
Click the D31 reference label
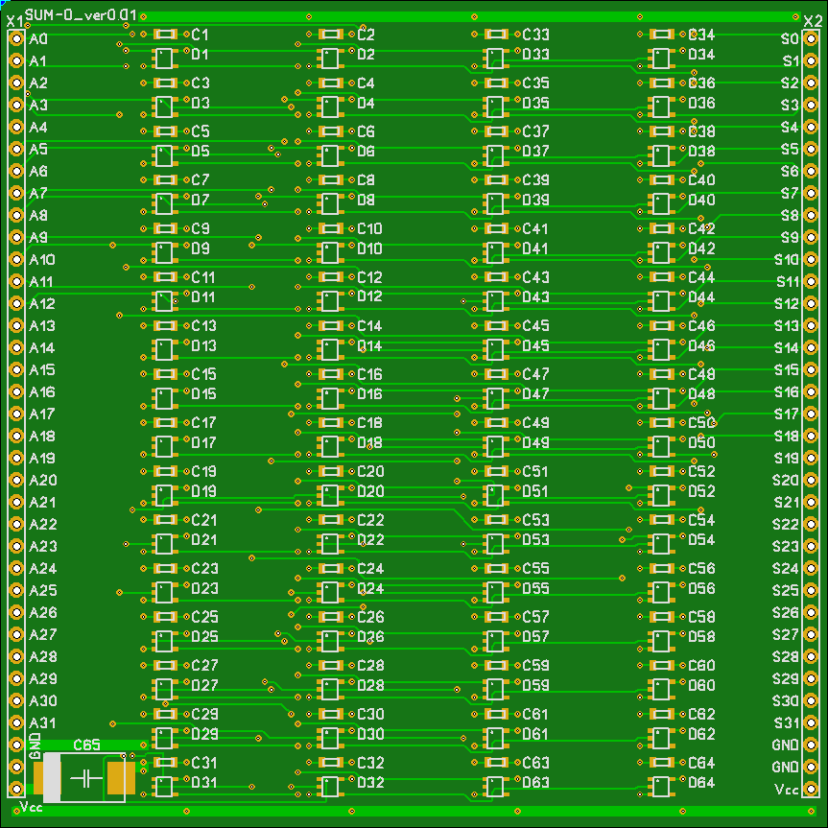[x=203, y=783]
